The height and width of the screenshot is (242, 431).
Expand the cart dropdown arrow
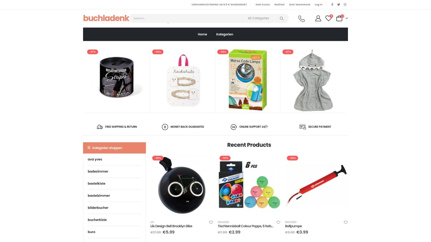point(347,18)
